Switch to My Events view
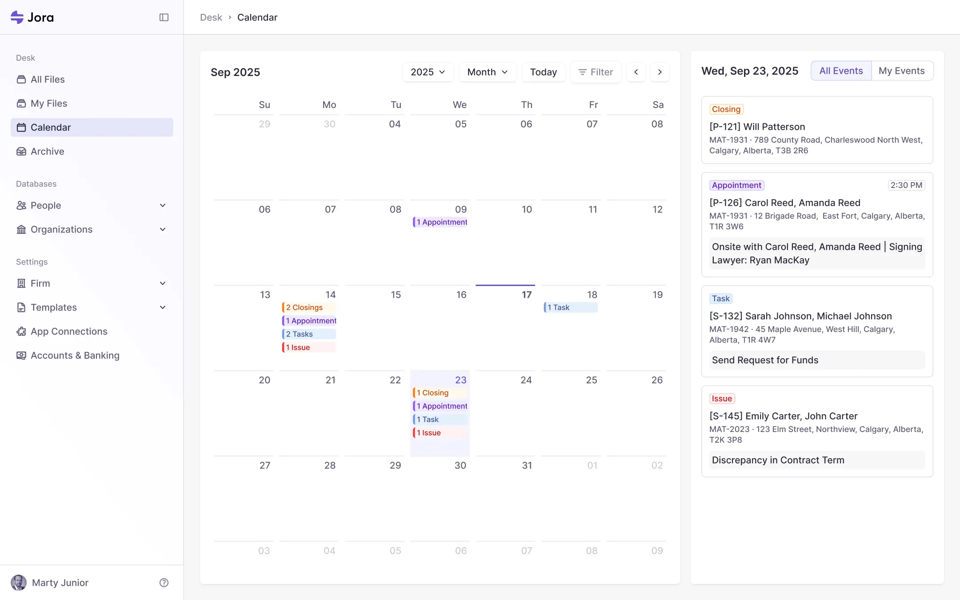Screen dimensions: 960x600 coord(902,70)
